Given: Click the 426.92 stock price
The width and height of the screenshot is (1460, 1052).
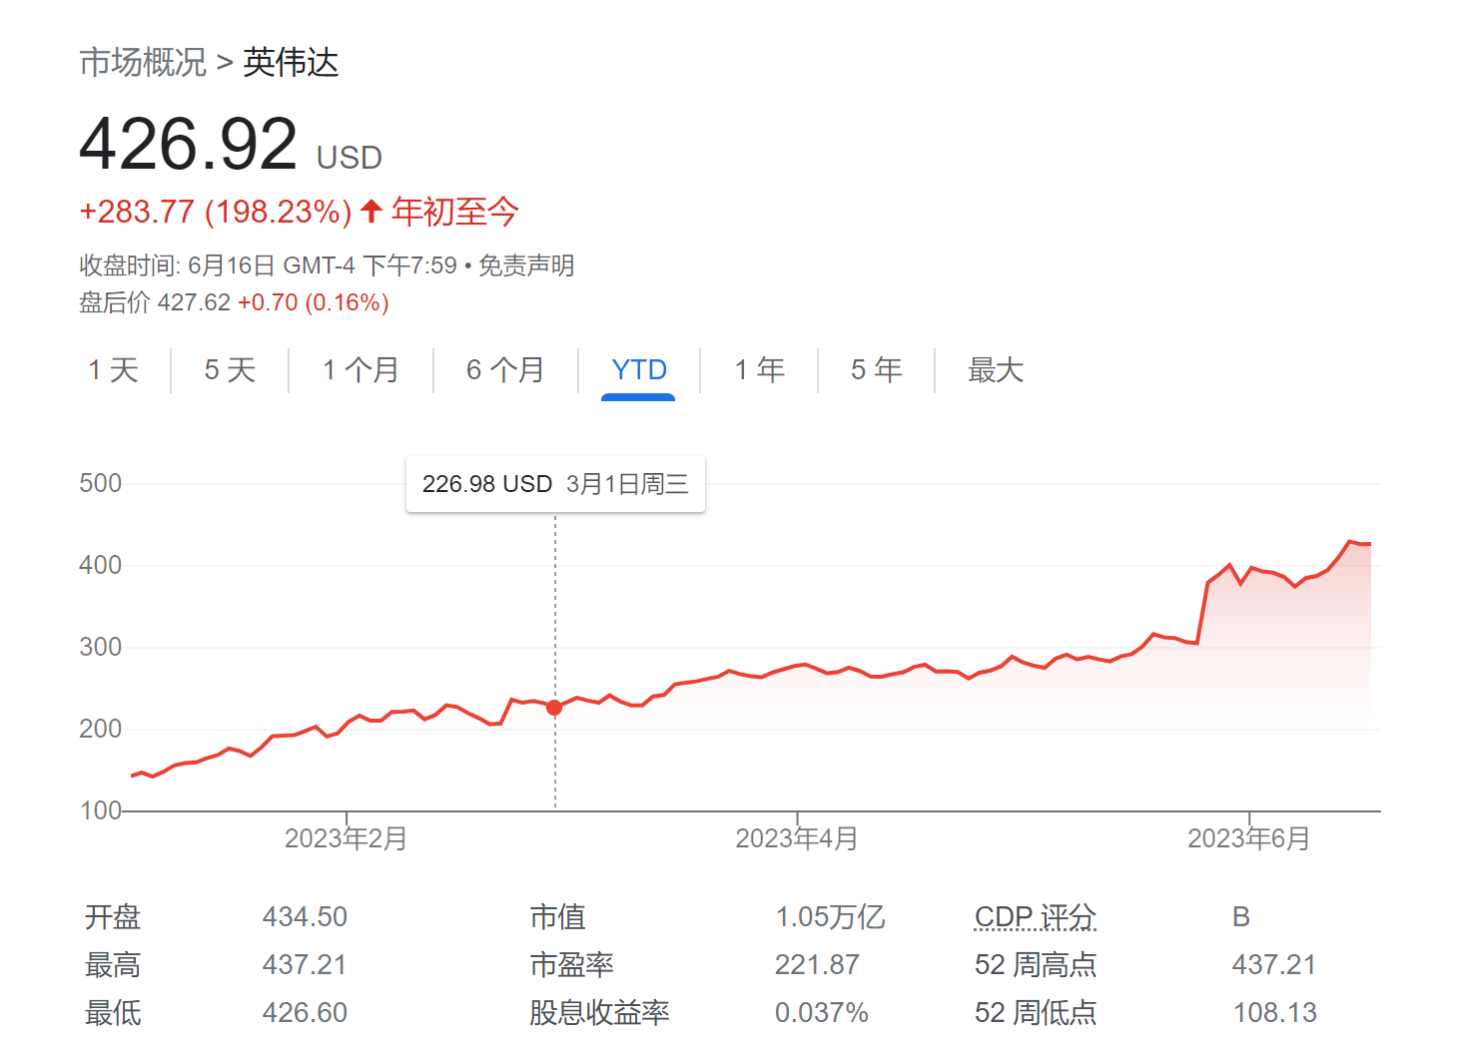Looking at the screenshot, I should click(x=188, y=145).
